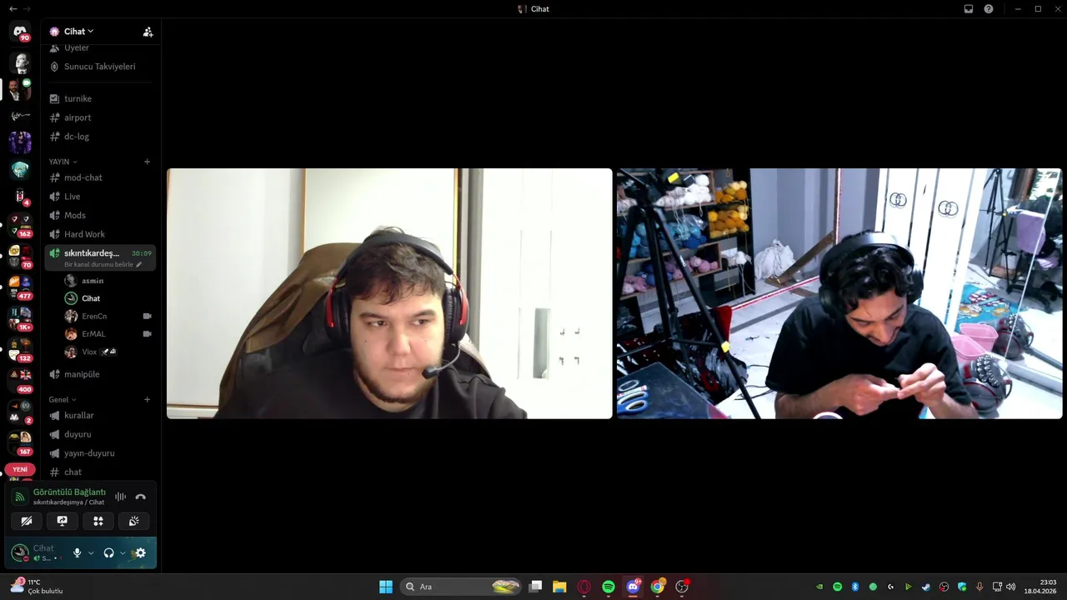The height and width of the screenshot is (600, 1067).
Task: Select the right webcam video tile
Action: point(839,293)
